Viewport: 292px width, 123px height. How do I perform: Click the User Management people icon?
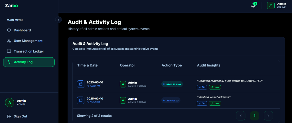pos(9,41)
